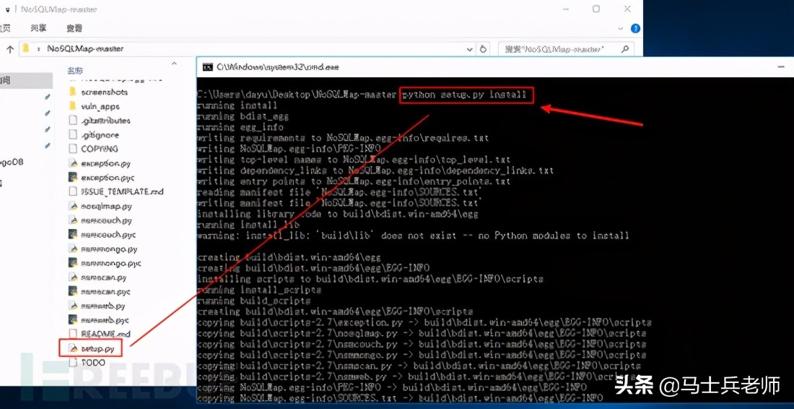Select the .gitattributes file icon
This screenshot has width=794, height=409.
[72, 121]
